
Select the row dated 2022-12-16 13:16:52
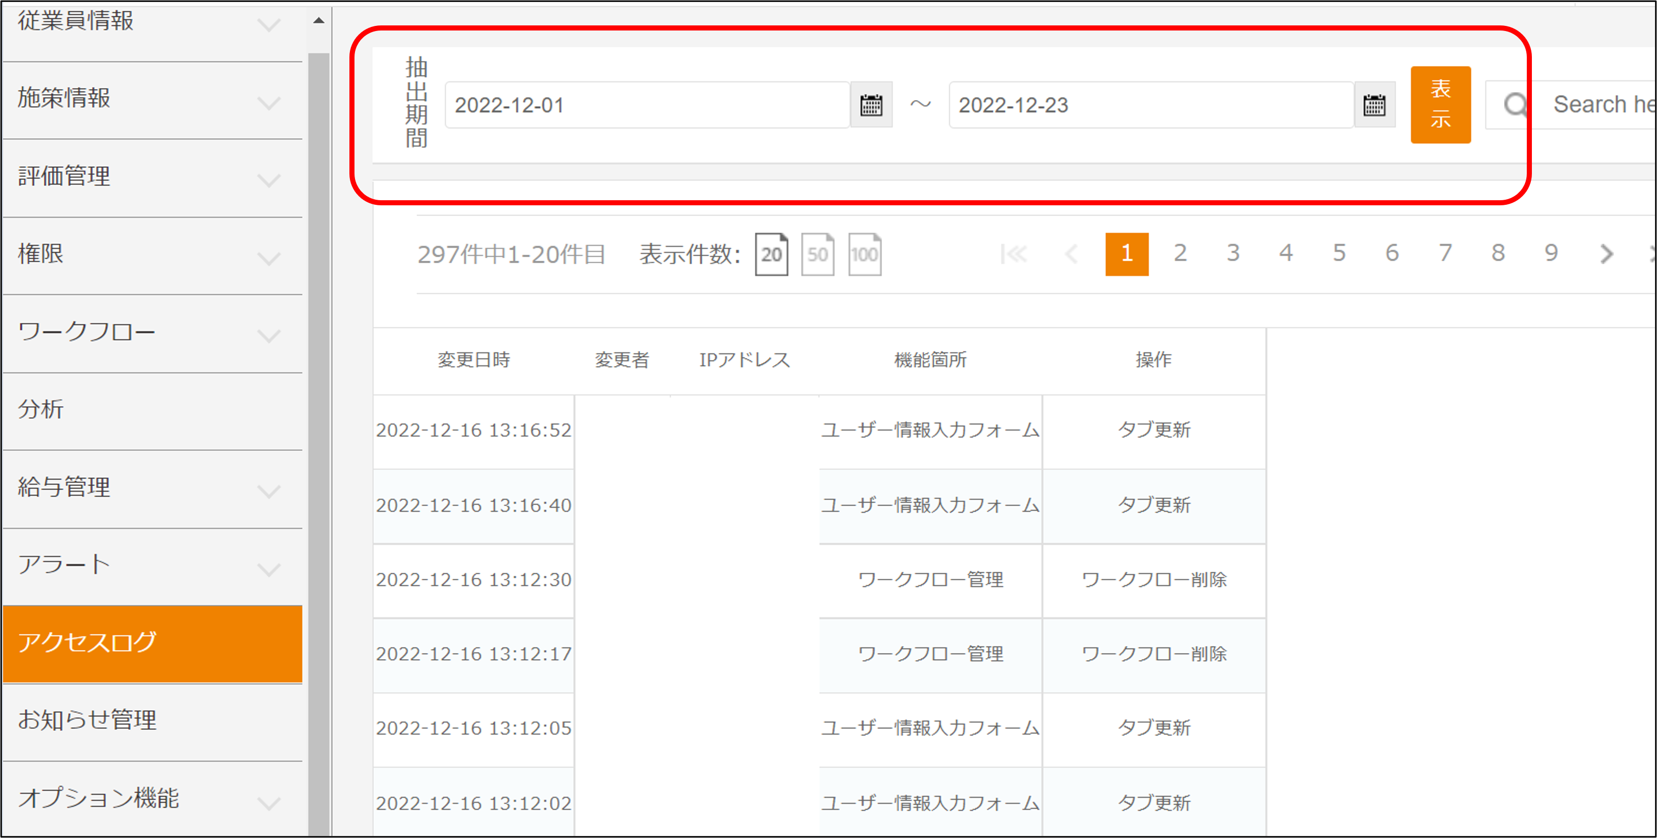point(819,431)
